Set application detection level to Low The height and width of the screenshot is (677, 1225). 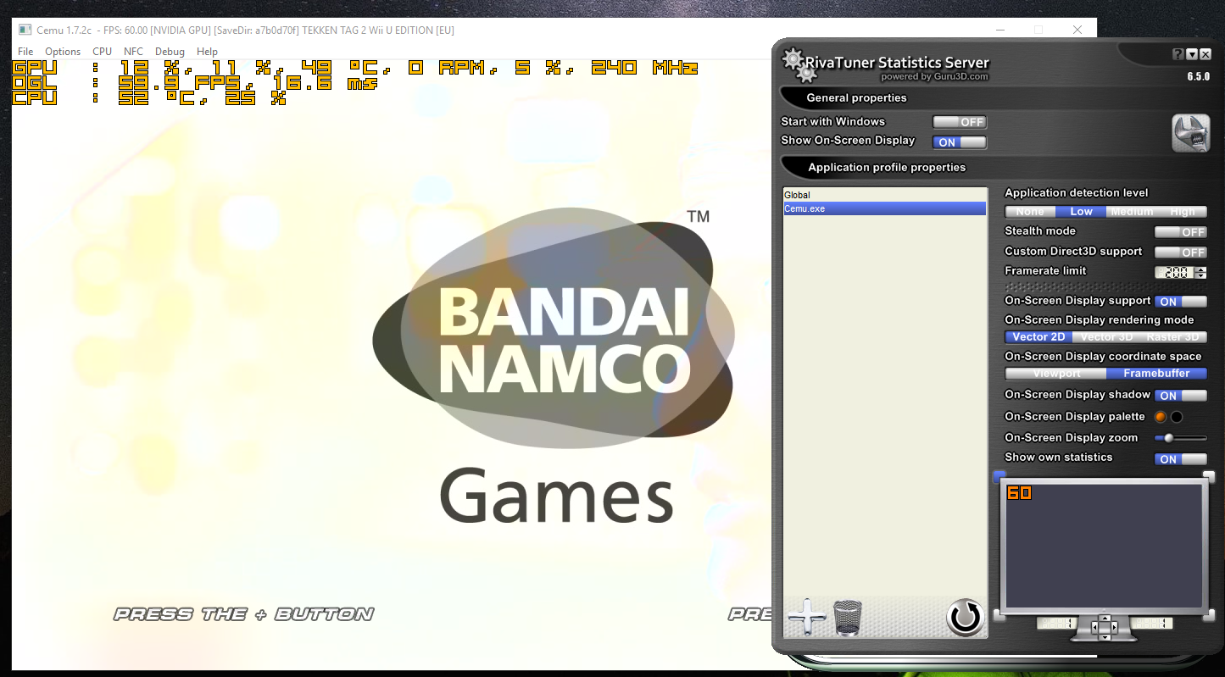click(x=1081, y=212)
